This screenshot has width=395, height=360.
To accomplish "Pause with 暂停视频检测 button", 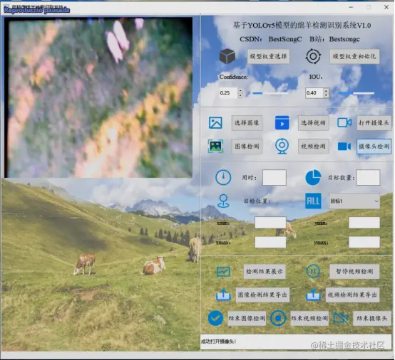I will pyautogui.click(x=354, y=272).
